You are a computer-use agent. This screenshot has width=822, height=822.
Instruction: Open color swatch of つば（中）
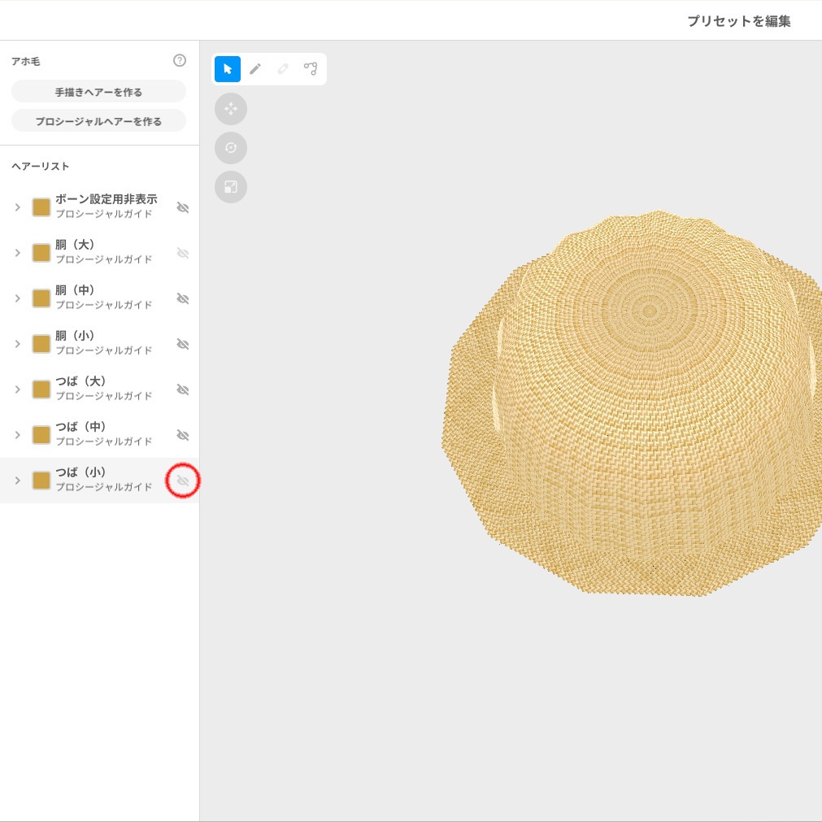click(41, 436)
